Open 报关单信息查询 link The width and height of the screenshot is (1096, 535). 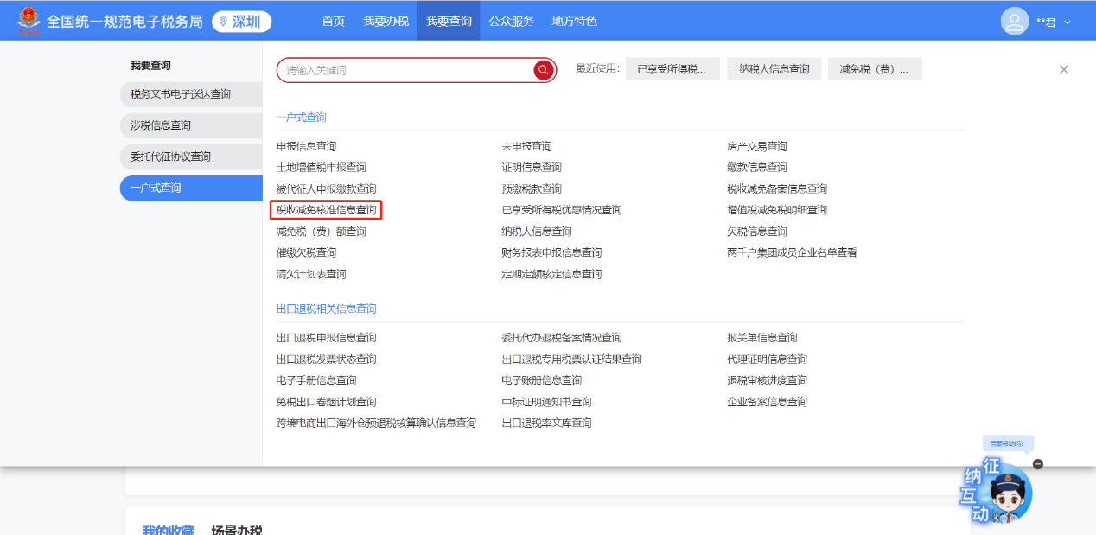[762, 338]
